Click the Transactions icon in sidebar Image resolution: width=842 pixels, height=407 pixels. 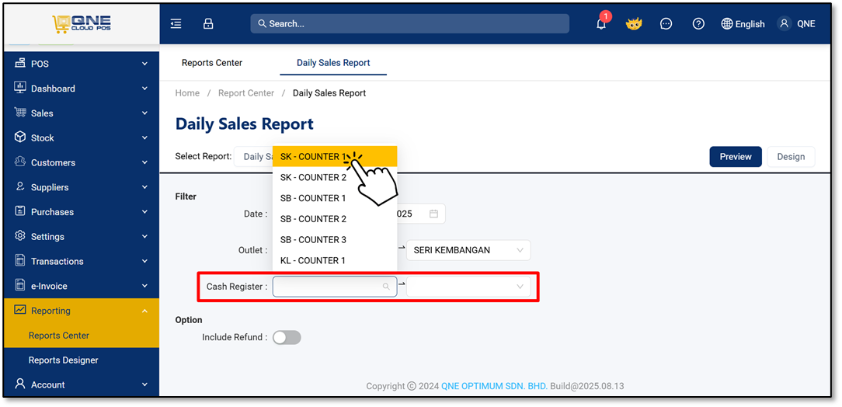20,261
